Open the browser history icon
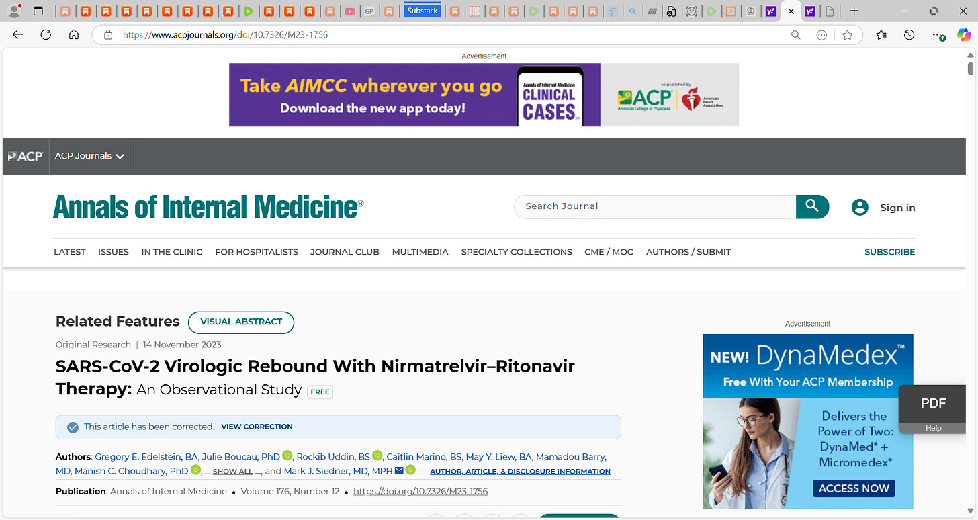The image size is (978, 520). click(909, 35)
